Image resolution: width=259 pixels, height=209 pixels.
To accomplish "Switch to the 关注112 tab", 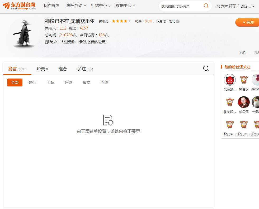I will pos(85,69).
